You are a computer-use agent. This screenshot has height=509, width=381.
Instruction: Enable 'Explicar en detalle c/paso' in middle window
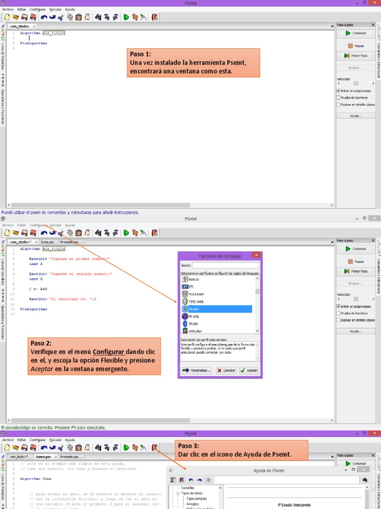click(338, 320)
